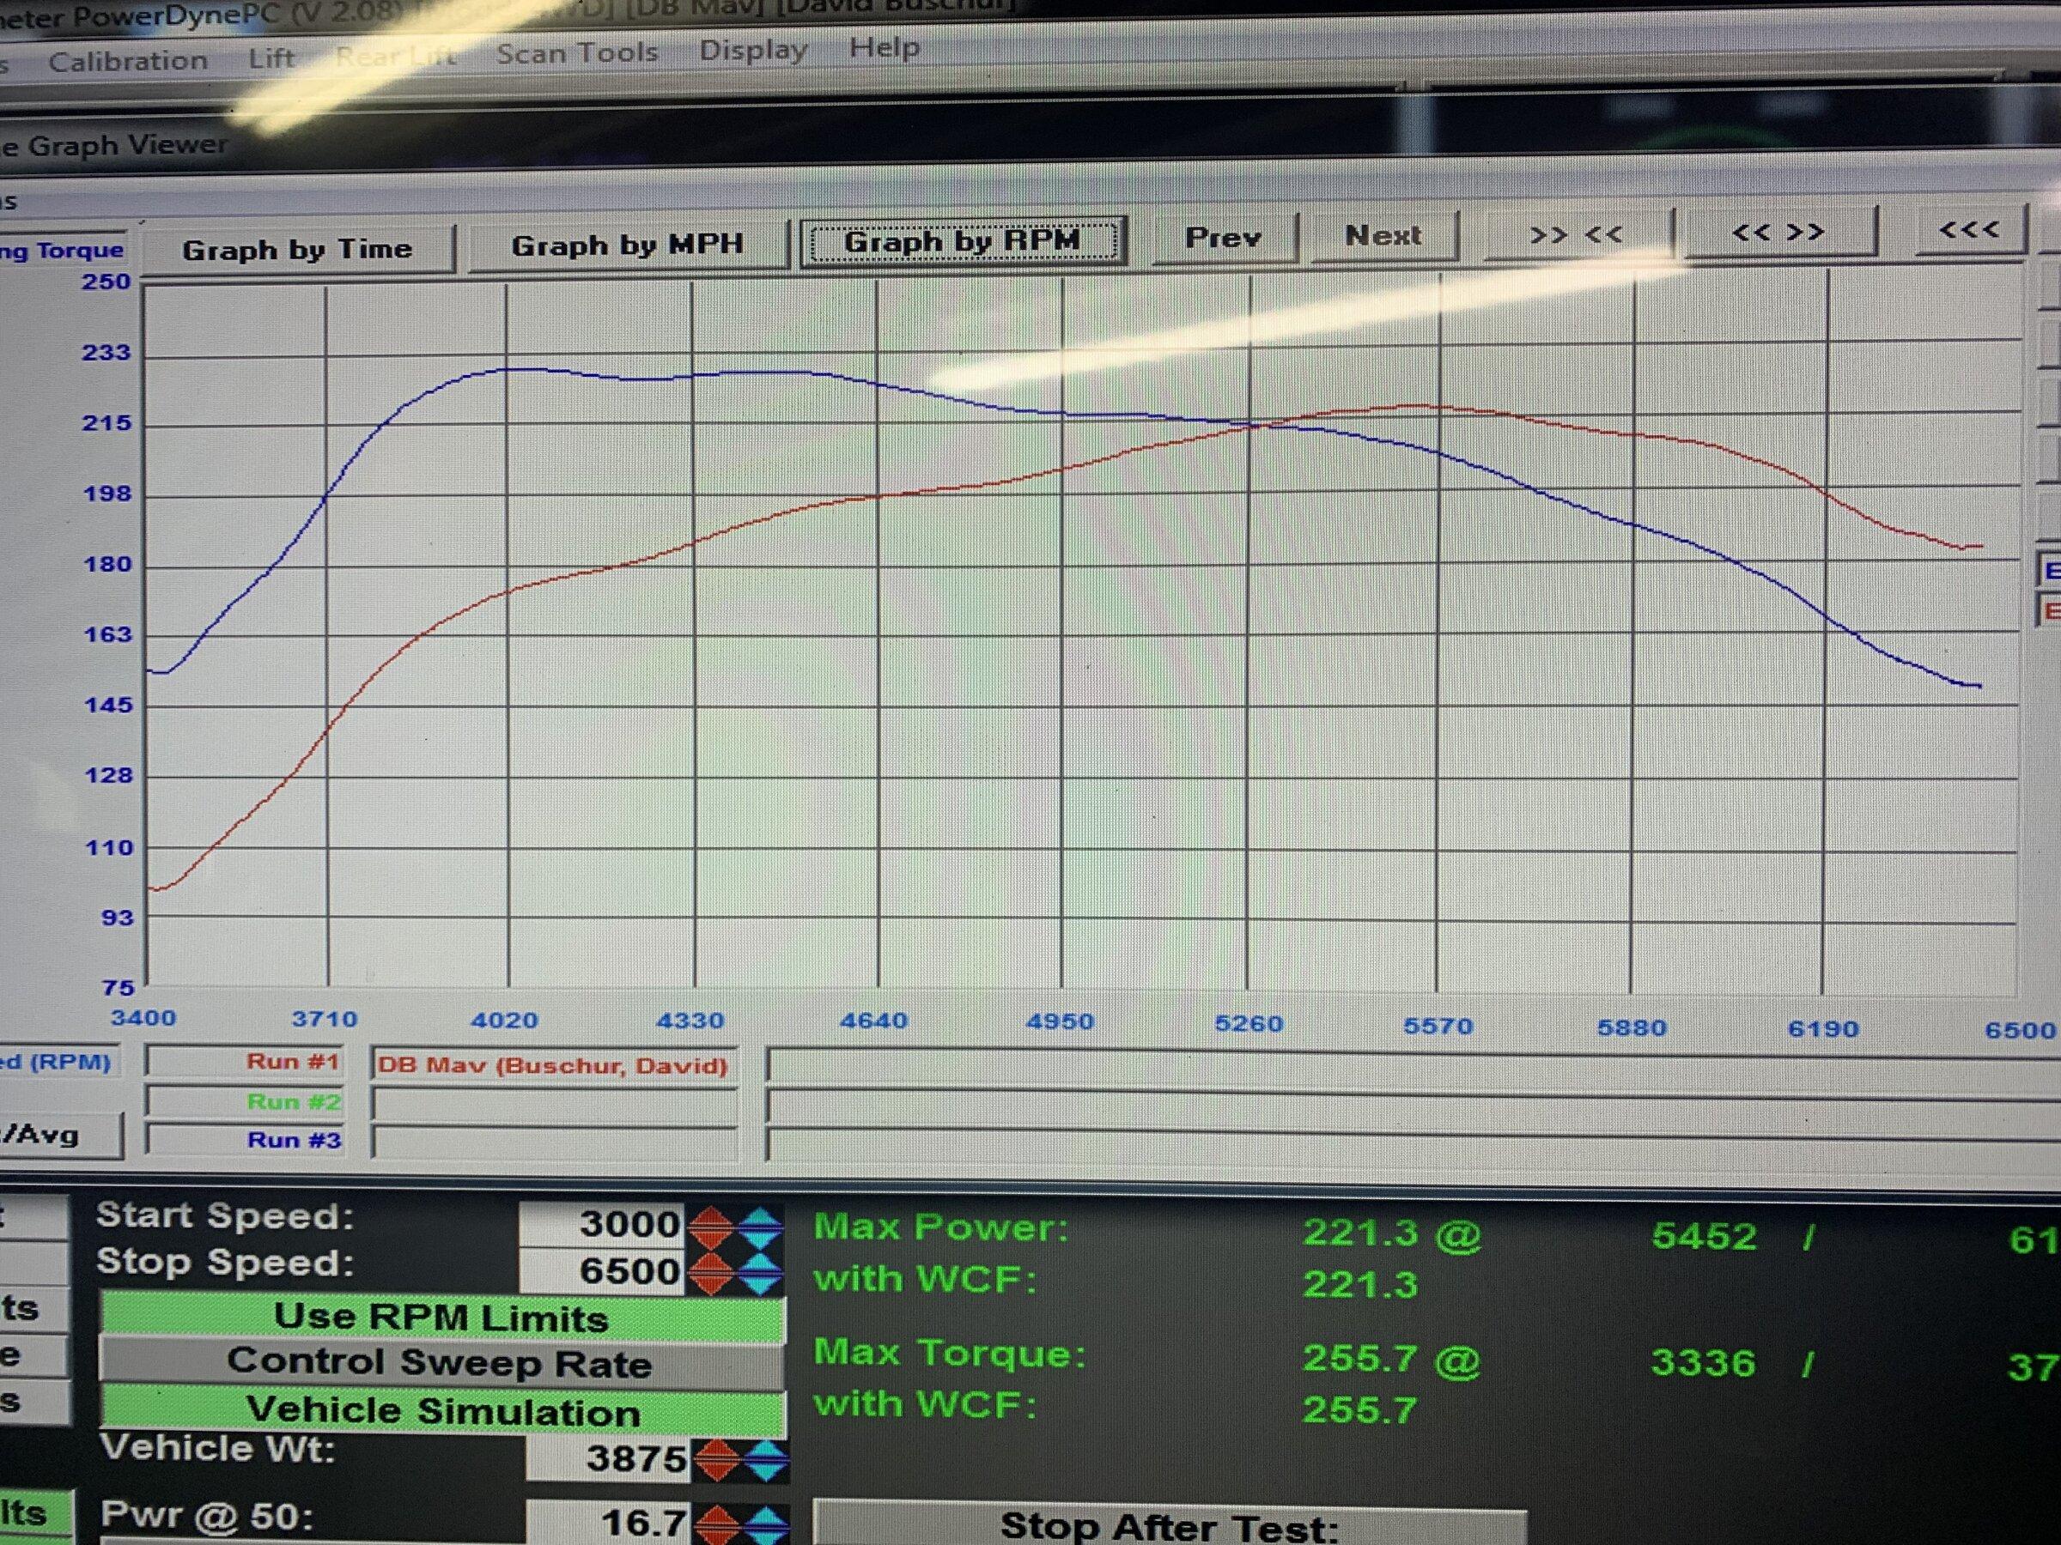Adjust Vehicle Wt with red arrow

pyautogui.click(x=715, y=1460)
